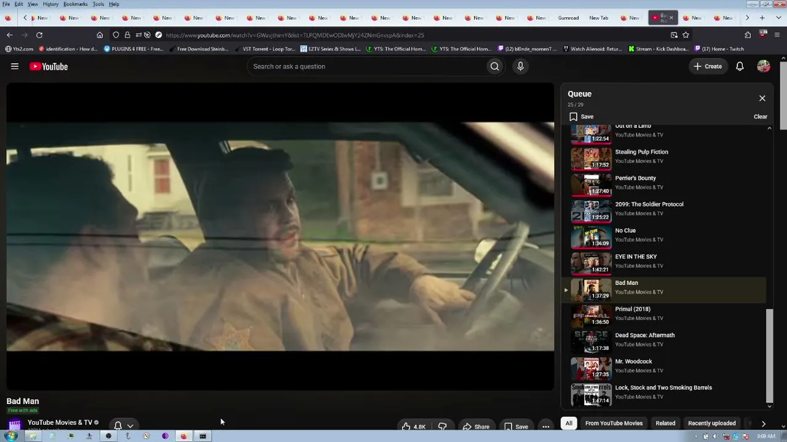Viewport: 787px width, 442px height.
Task: Open the site permissions icon in URL bar
Action: (138, 35)
